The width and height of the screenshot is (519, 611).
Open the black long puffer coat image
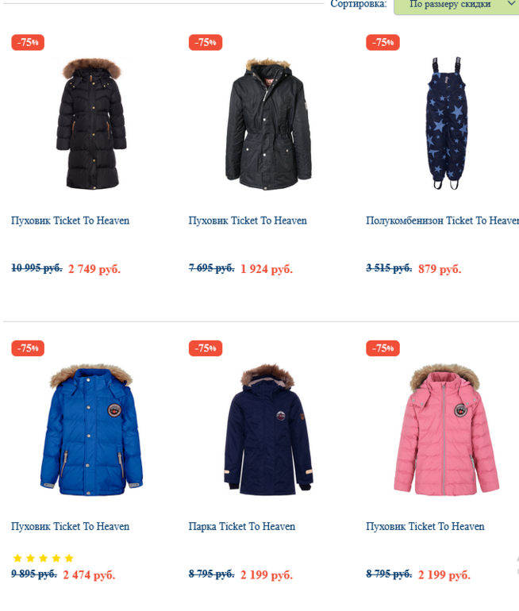point(91,124)
